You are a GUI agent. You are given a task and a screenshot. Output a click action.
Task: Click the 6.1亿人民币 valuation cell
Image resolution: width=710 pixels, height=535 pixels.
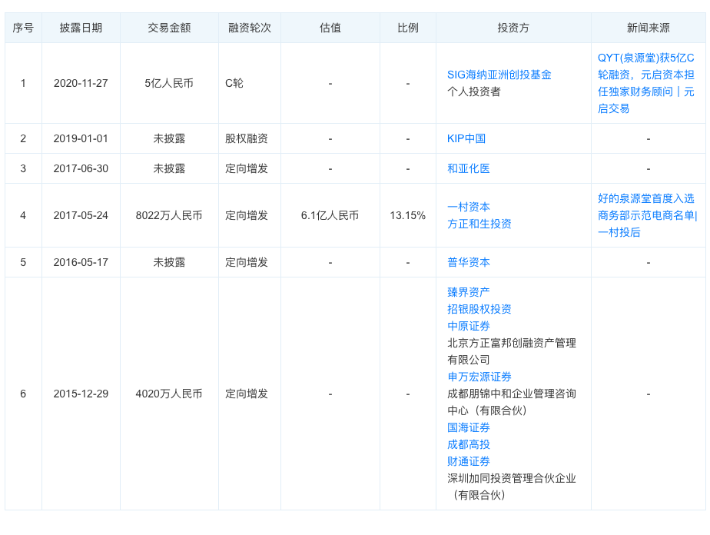point(330,216)
